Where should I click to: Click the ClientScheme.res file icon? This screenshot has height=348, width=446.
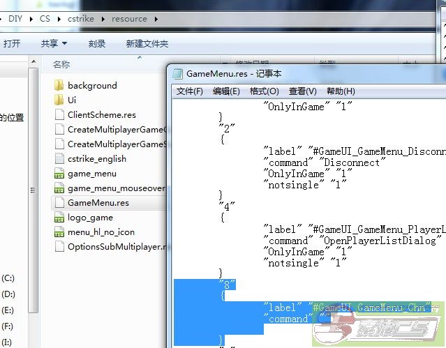click(x=59, y=115)
